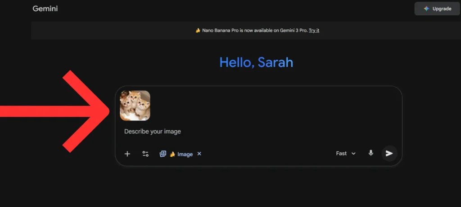Click the banana emoji in the announcement banner
The width and height of the screenshot is (461, 207).
point(198,31)
